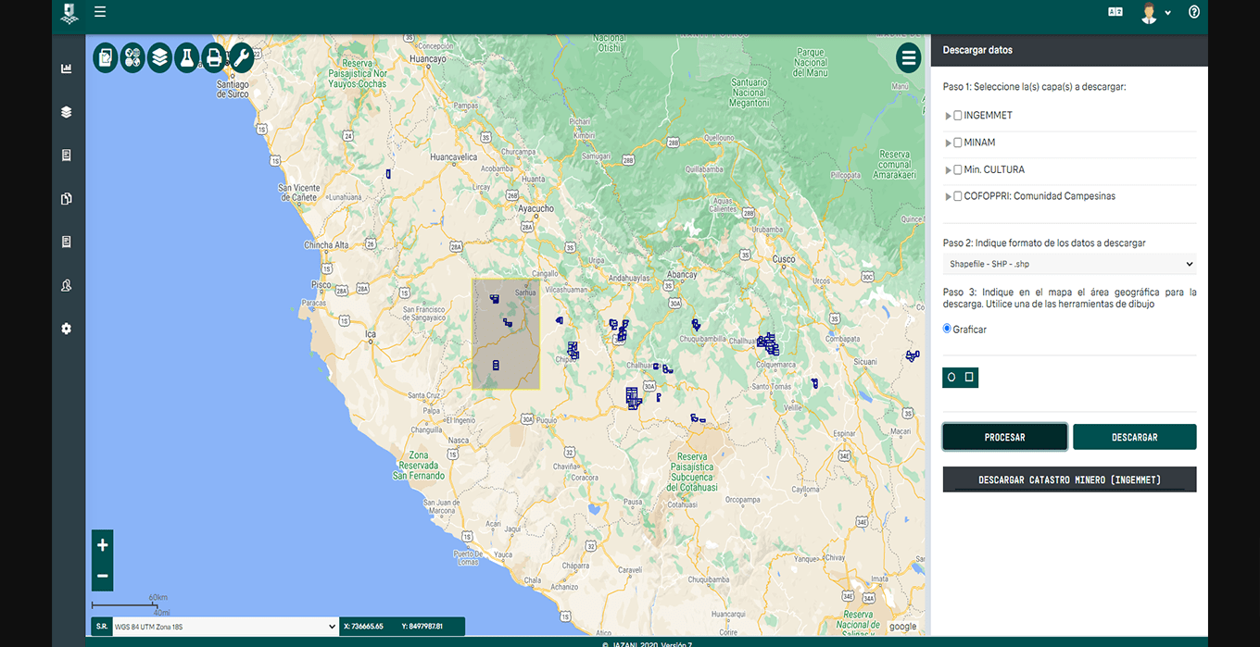Open the help question mark icon
This screenshot has height=647, width=1260.
tap(1194, 12)
